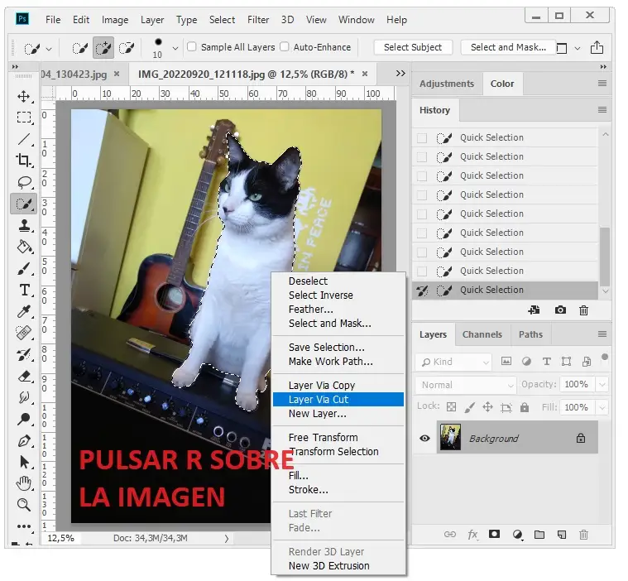Choose Layer Via Cut from context menu
628x581 pixels.
(x=338, y=400)
